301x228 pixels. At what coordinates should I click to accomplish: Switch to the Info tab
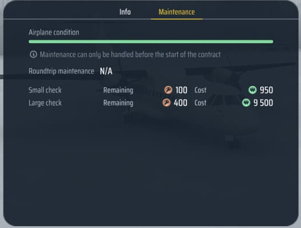pos(125,12)
